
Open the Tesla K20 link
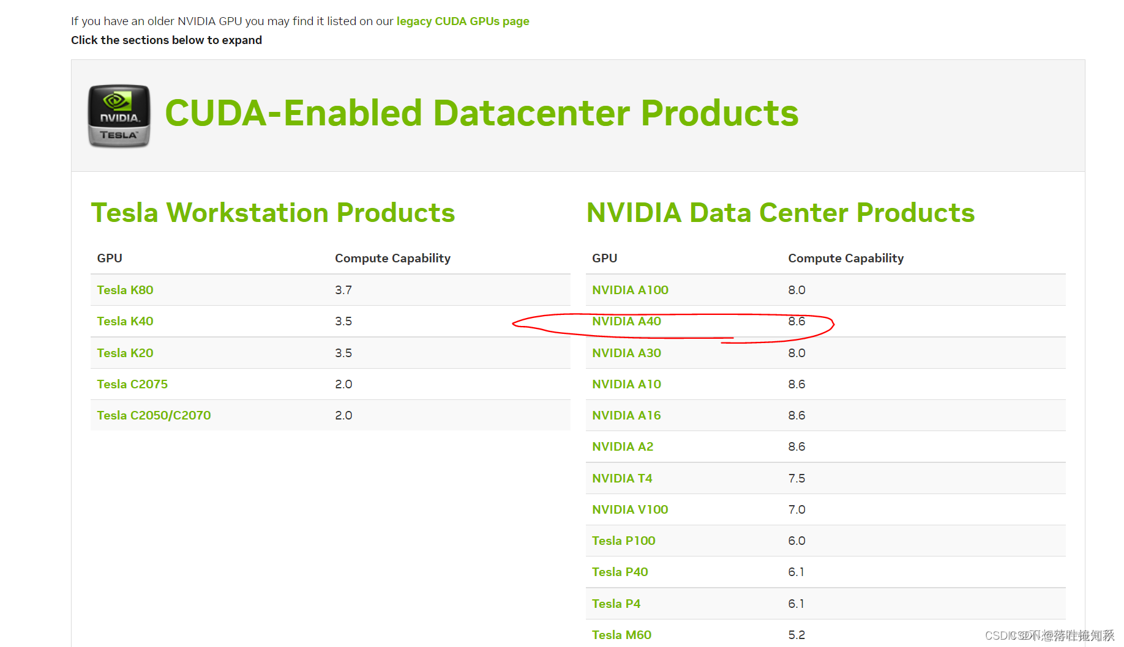pos(125,353)
